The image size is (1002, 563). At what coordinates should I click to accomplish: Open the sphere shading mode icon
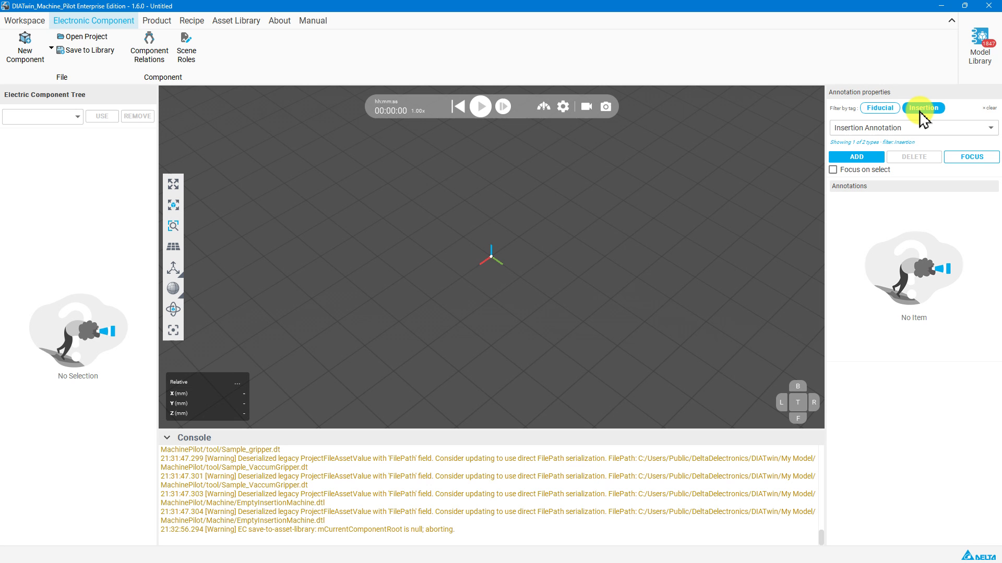pyautogui.click(x=173, y=288)
